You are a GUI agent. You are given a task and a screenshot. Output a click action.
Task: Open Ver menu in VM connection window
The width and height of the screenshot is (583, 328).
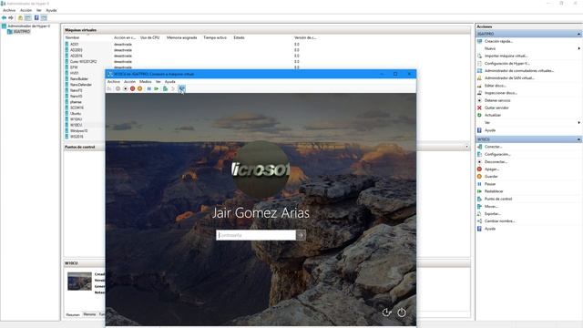158,81
